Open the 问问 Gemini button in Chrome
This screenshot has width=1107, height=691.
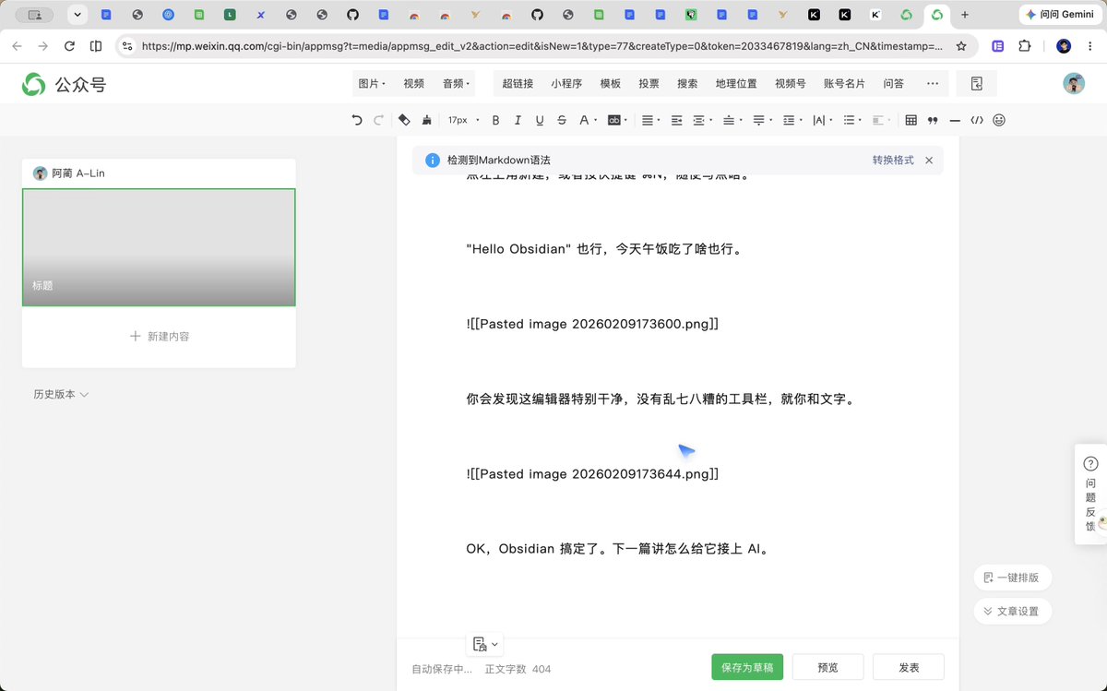point(1059,15)
